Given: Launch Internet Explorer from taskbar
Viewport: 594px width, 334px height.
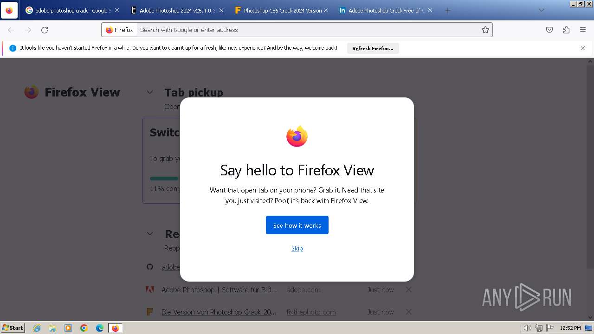Looking at the screenshot, I should 37,328.
